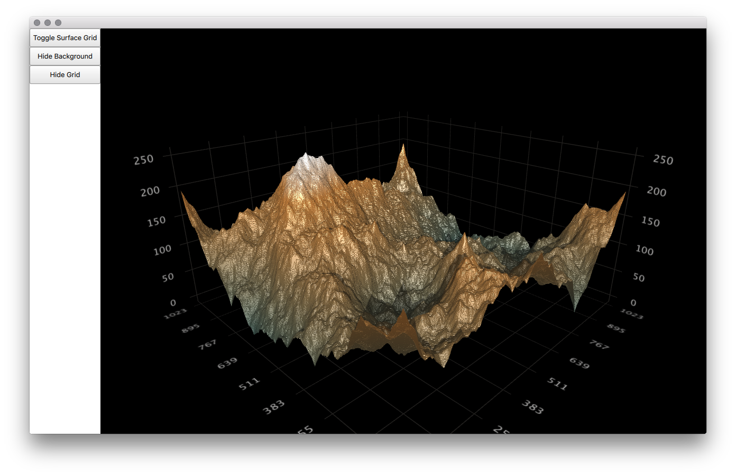Click the window title bar

(x=370, y=22)
